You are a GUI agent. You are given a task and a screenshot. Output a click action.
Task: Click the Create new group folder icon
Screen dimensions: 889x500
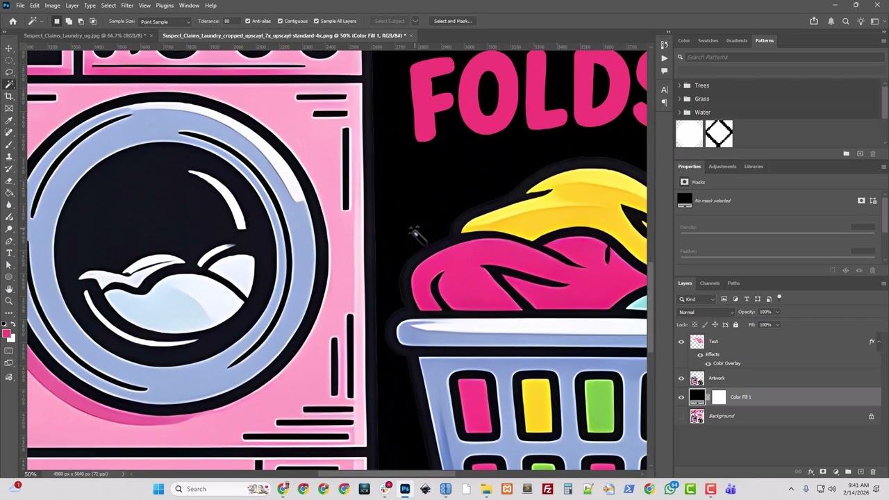(848, 472)
